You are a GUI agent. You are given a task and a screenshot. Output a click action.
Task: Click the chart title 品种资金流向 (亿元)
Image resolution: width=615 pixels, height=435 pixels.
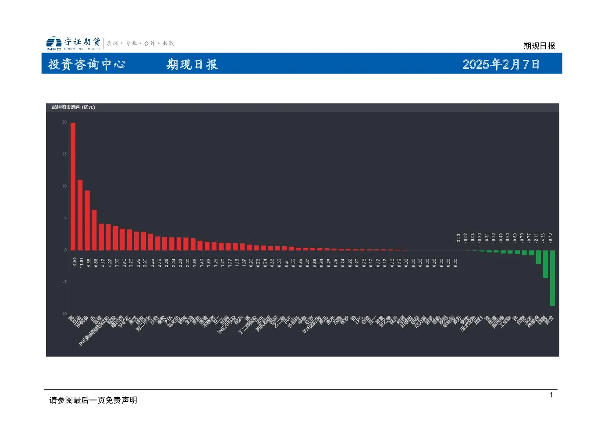[x=73, y=107]
